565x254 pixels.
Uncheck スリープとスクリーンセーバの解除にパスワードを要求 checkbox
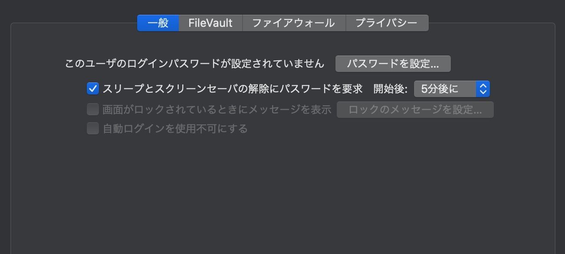click(x=93, y=89)
